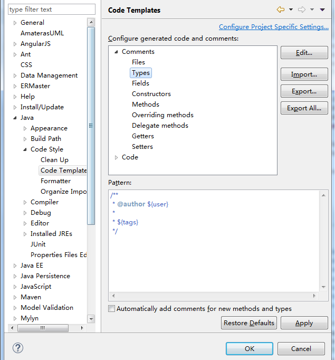
Task: Select the Delegate methods template
Action: [x=160, y=126]
